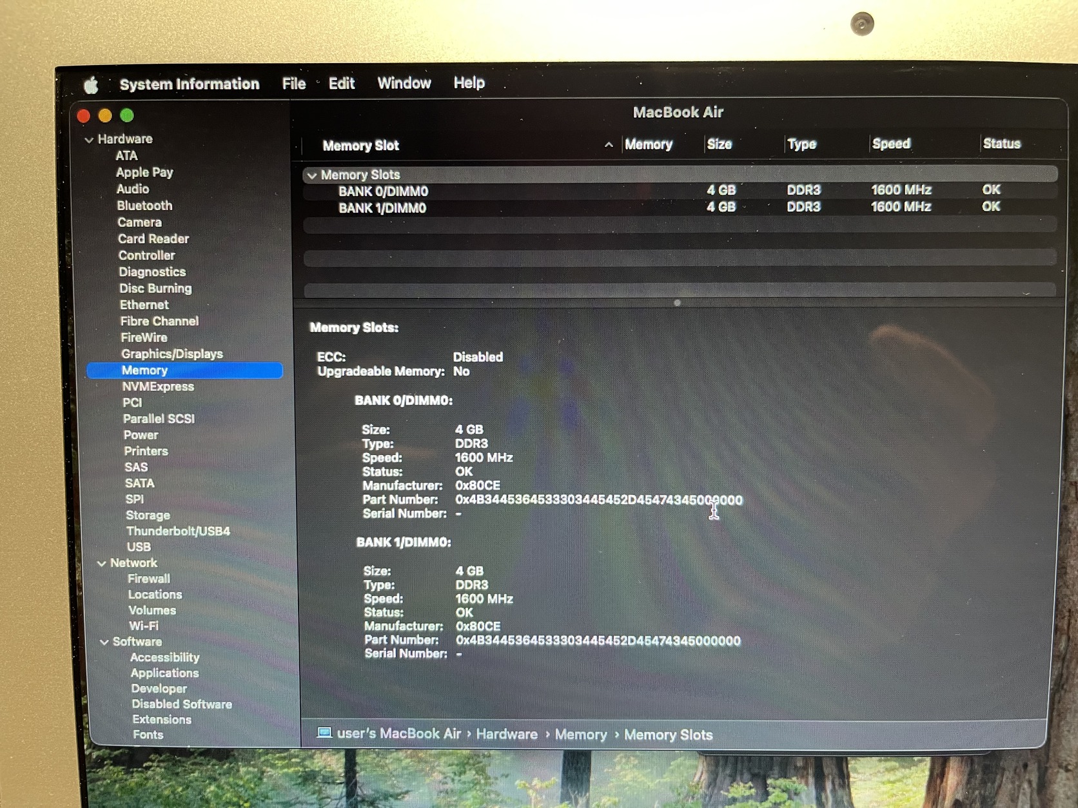Screen dimensions: 1078x808
Task: Select Extensions under Software
Action: [162, 720]
